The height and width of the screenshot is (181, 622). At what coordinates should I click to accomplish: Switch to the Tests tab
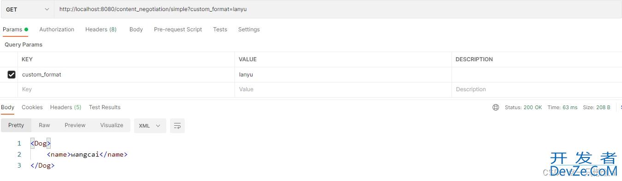(x=220, y=29)
